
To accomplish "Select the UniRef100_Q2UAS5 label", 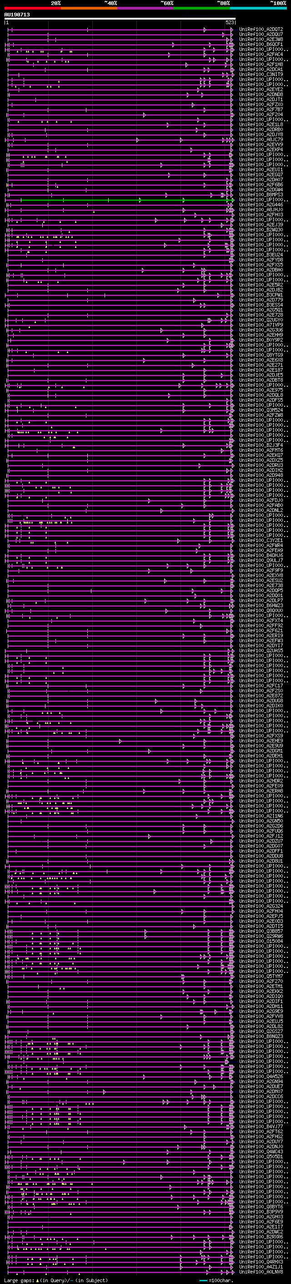I will tap(261, 650).
